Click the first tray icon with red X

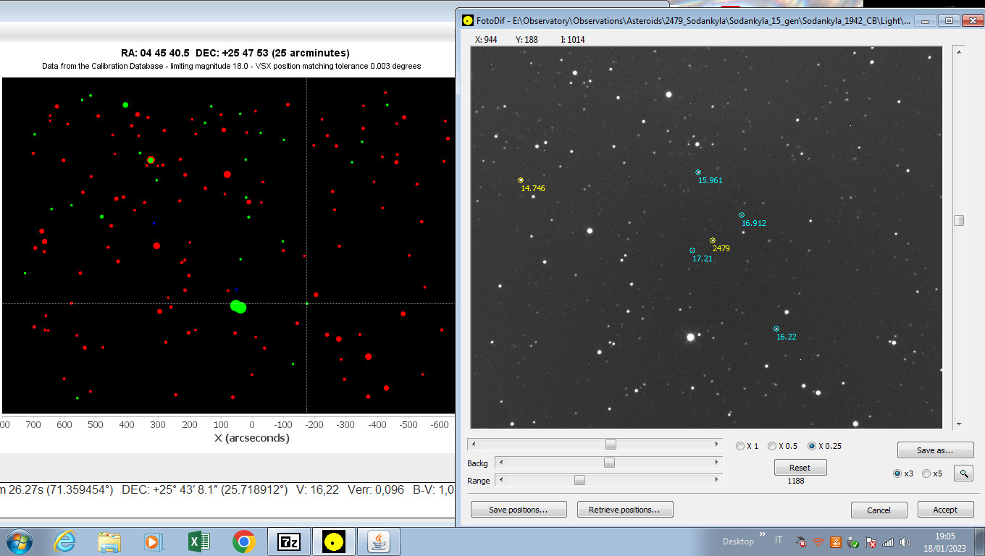[801, 542]
